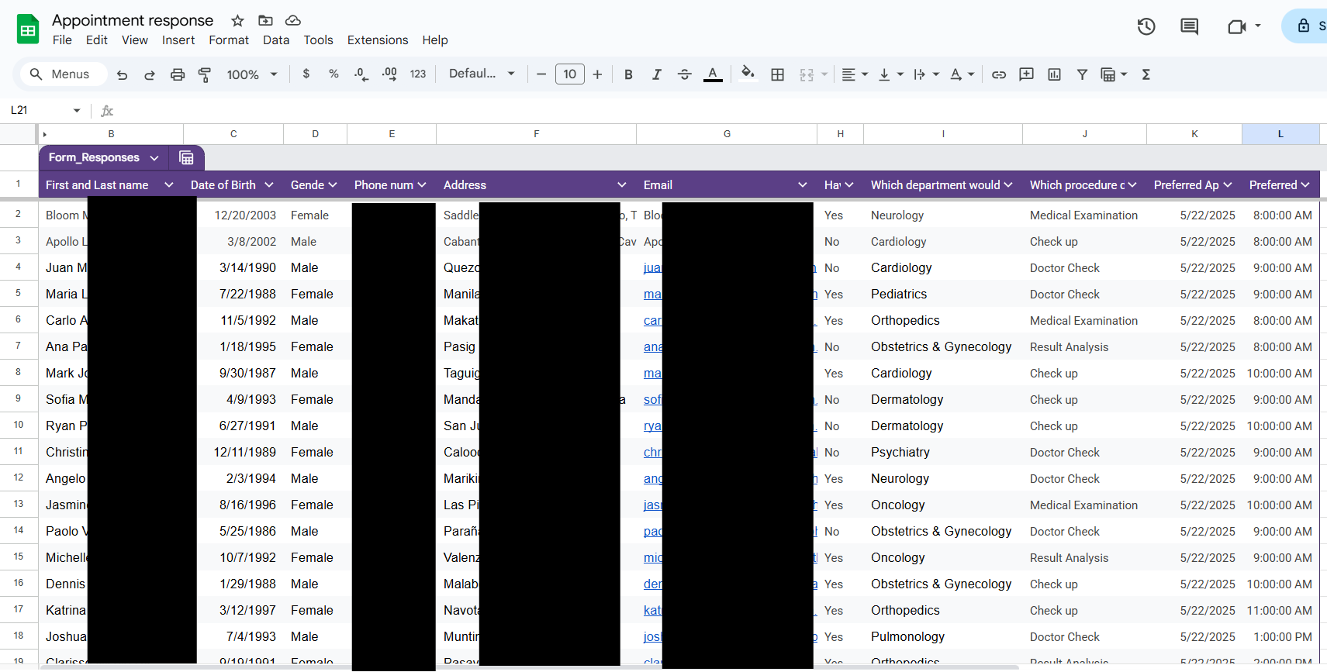Decrease decimal places
1327x672 pixels.
361,74
